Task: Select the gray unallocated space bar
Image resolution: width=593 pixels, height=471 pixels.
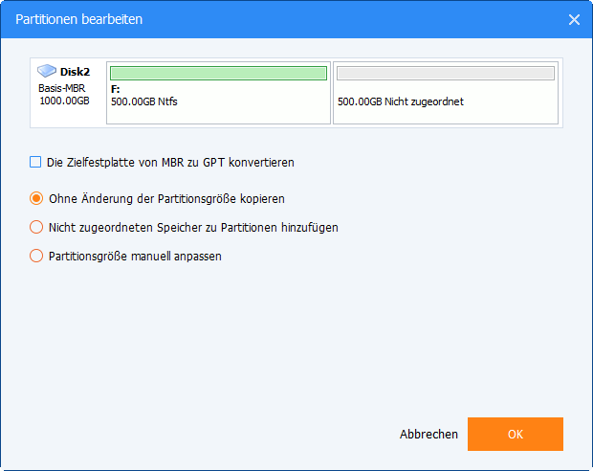Action: (446, 73)
